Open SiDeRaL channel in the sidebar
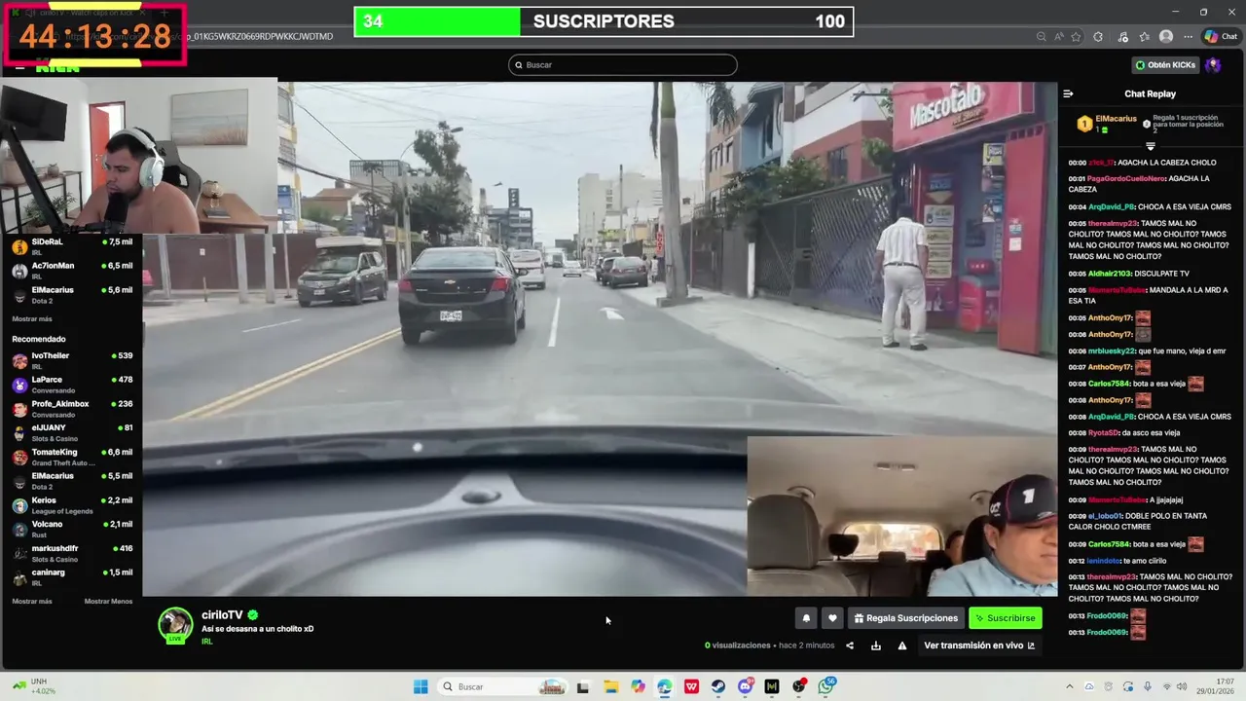 click(72, 245)
